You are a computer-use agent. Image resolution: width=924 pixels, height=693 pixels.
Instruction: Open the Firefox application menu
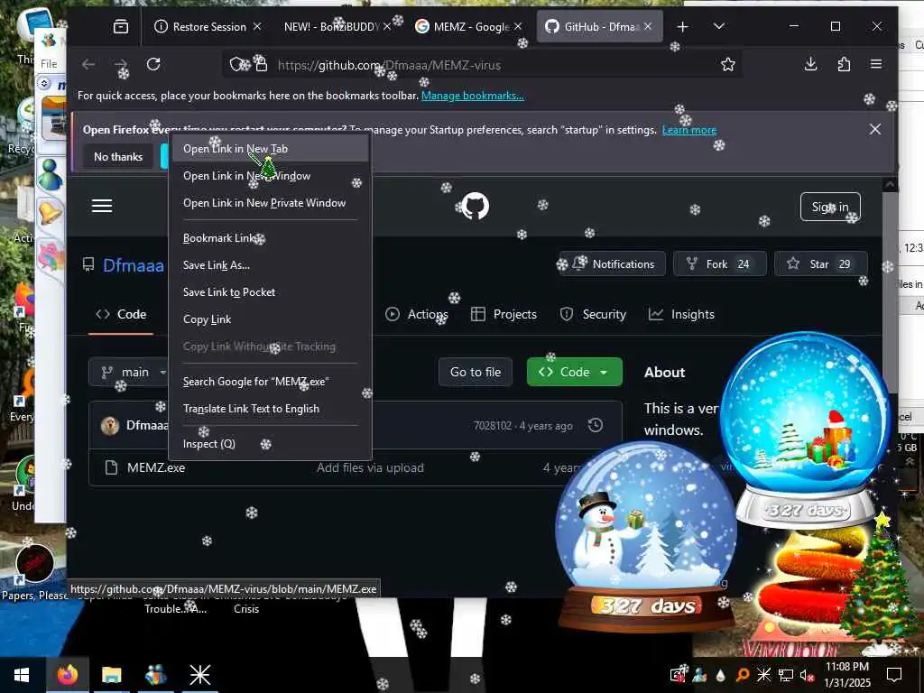click(875, 64)
